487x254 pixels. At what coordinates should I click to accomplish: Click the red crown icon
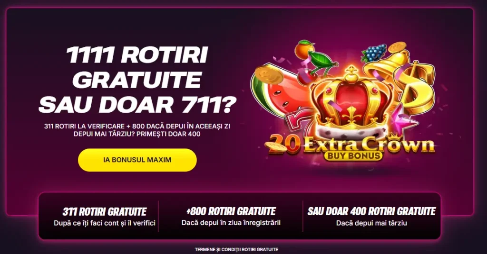pyautogui.click(x=351, y=99)
